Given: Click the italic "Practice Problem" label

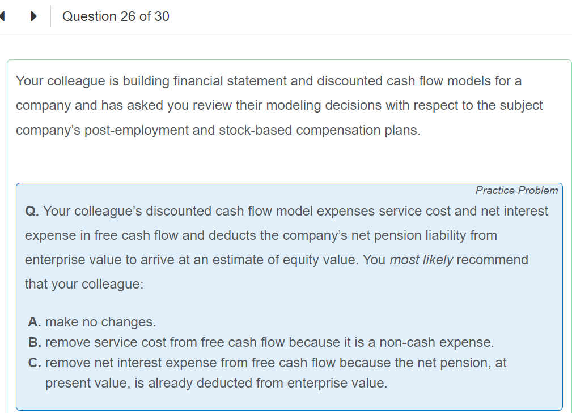Looking at the screenshot, I should click(516, 191).
